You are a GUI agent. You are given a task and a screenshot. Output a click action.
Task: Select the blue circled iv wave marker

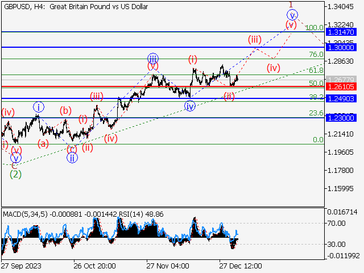(190, 106)
